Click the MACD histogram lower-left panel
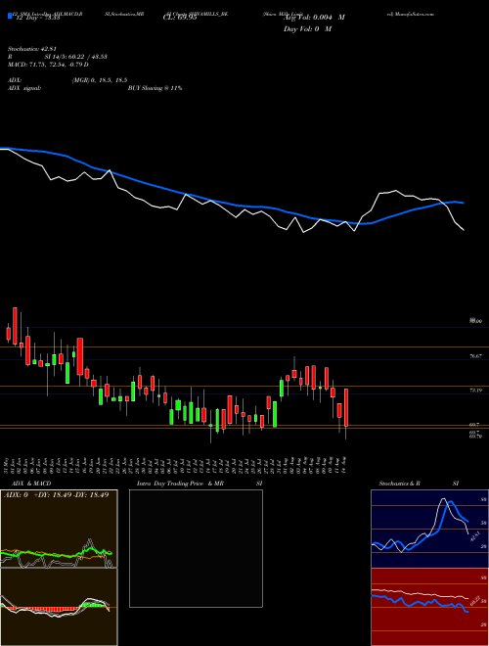 coord(59,607)
